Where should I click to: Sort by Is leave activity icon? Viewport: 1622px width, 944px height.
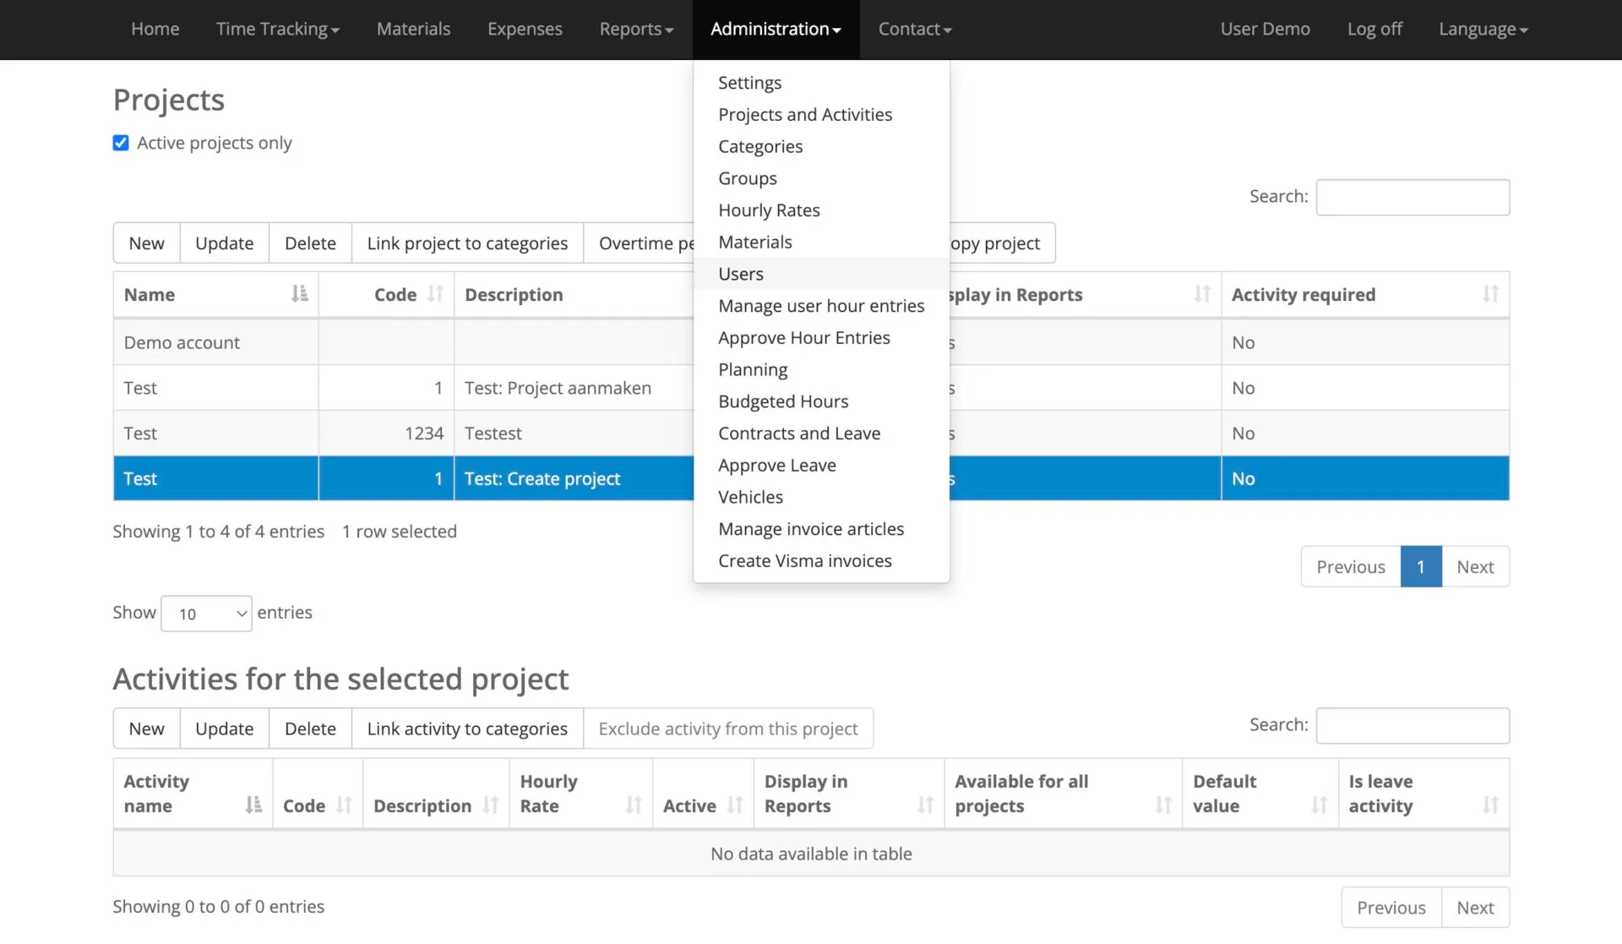(1490, 805)
